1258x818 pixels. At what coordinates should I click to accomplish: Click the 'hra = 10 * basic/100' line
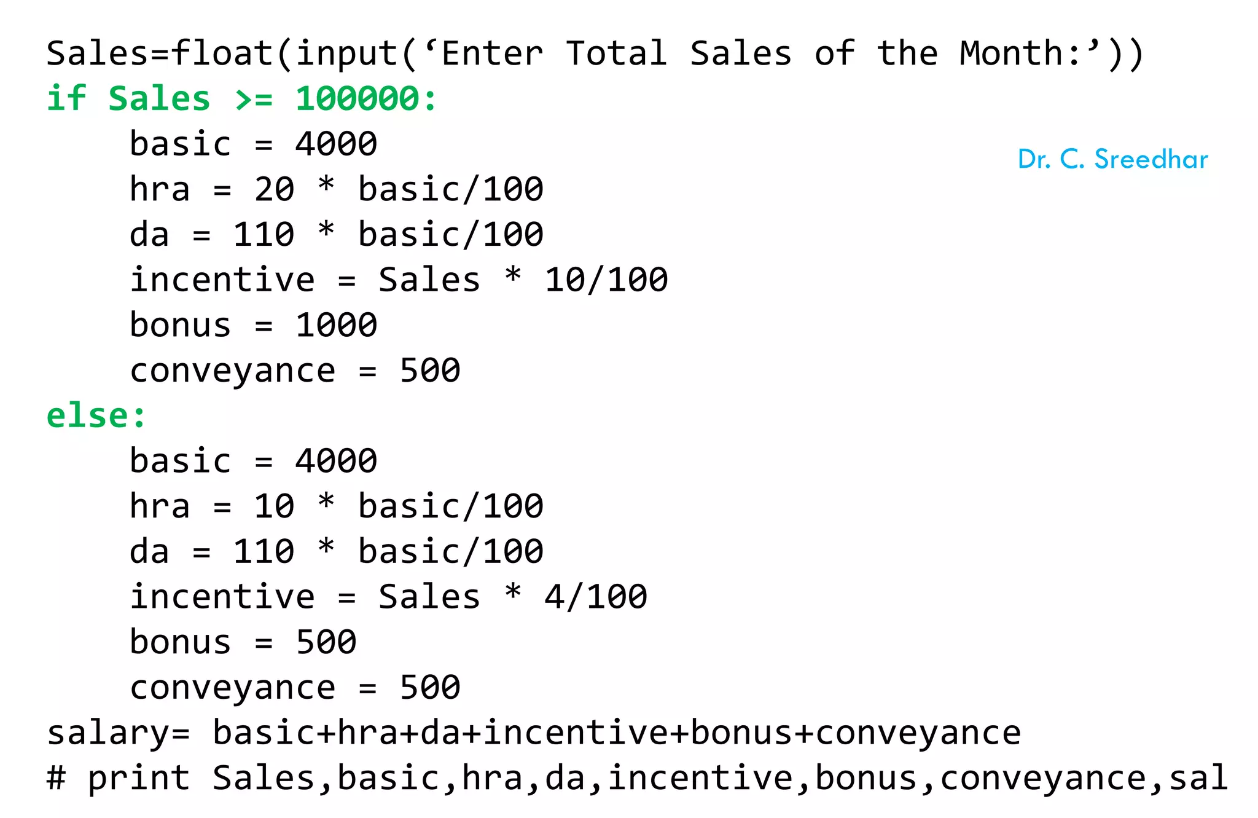(x=336, y=506)
